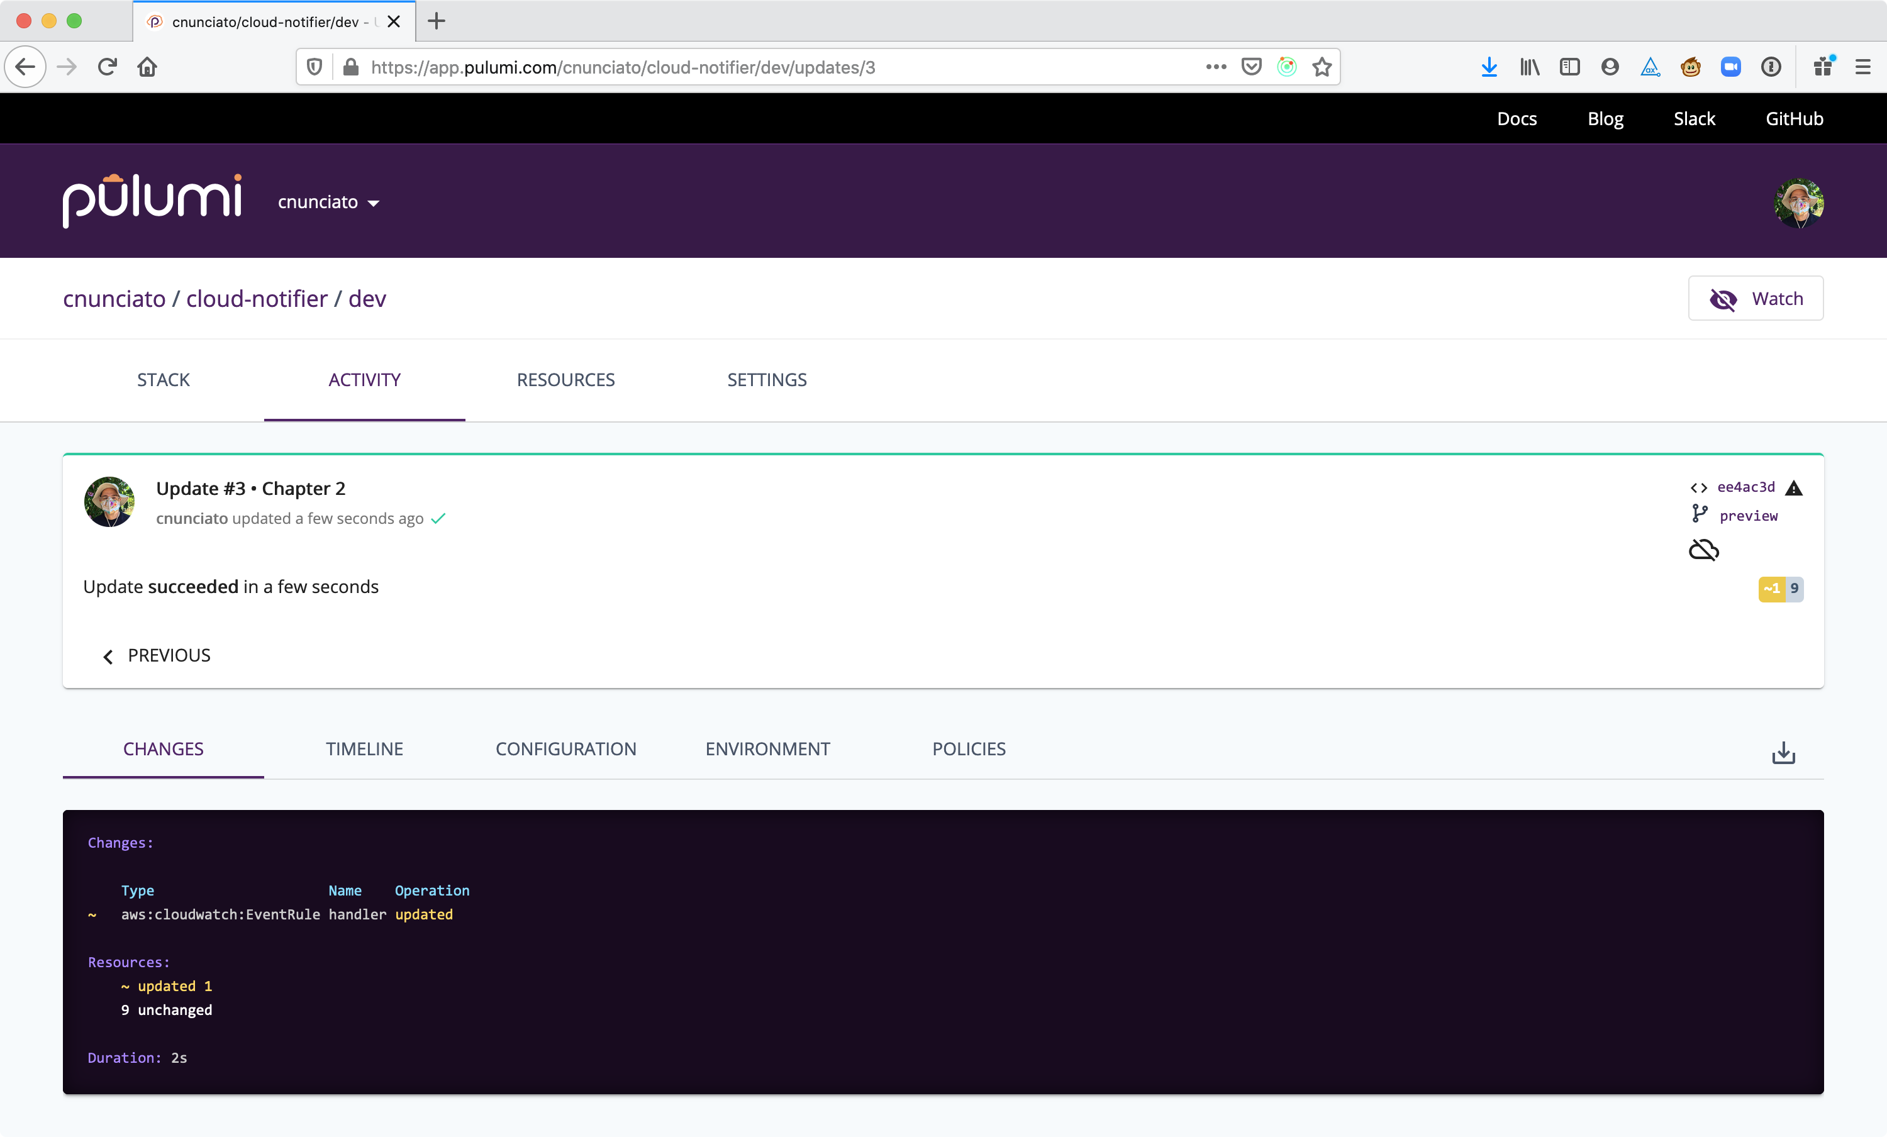The image size is (1887, 1137).
Task: Open the browser home page
Action: 147,67
